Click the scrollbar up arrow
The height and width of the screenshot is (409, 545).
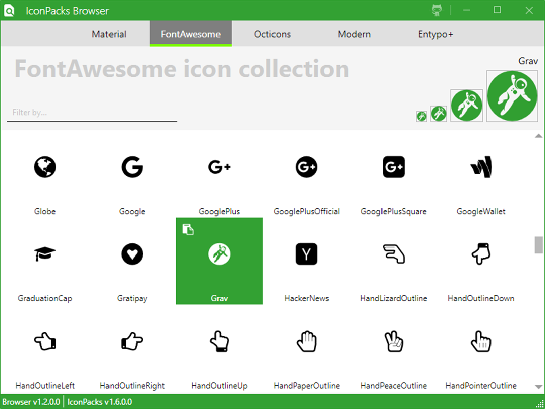(x=538, y=136)
